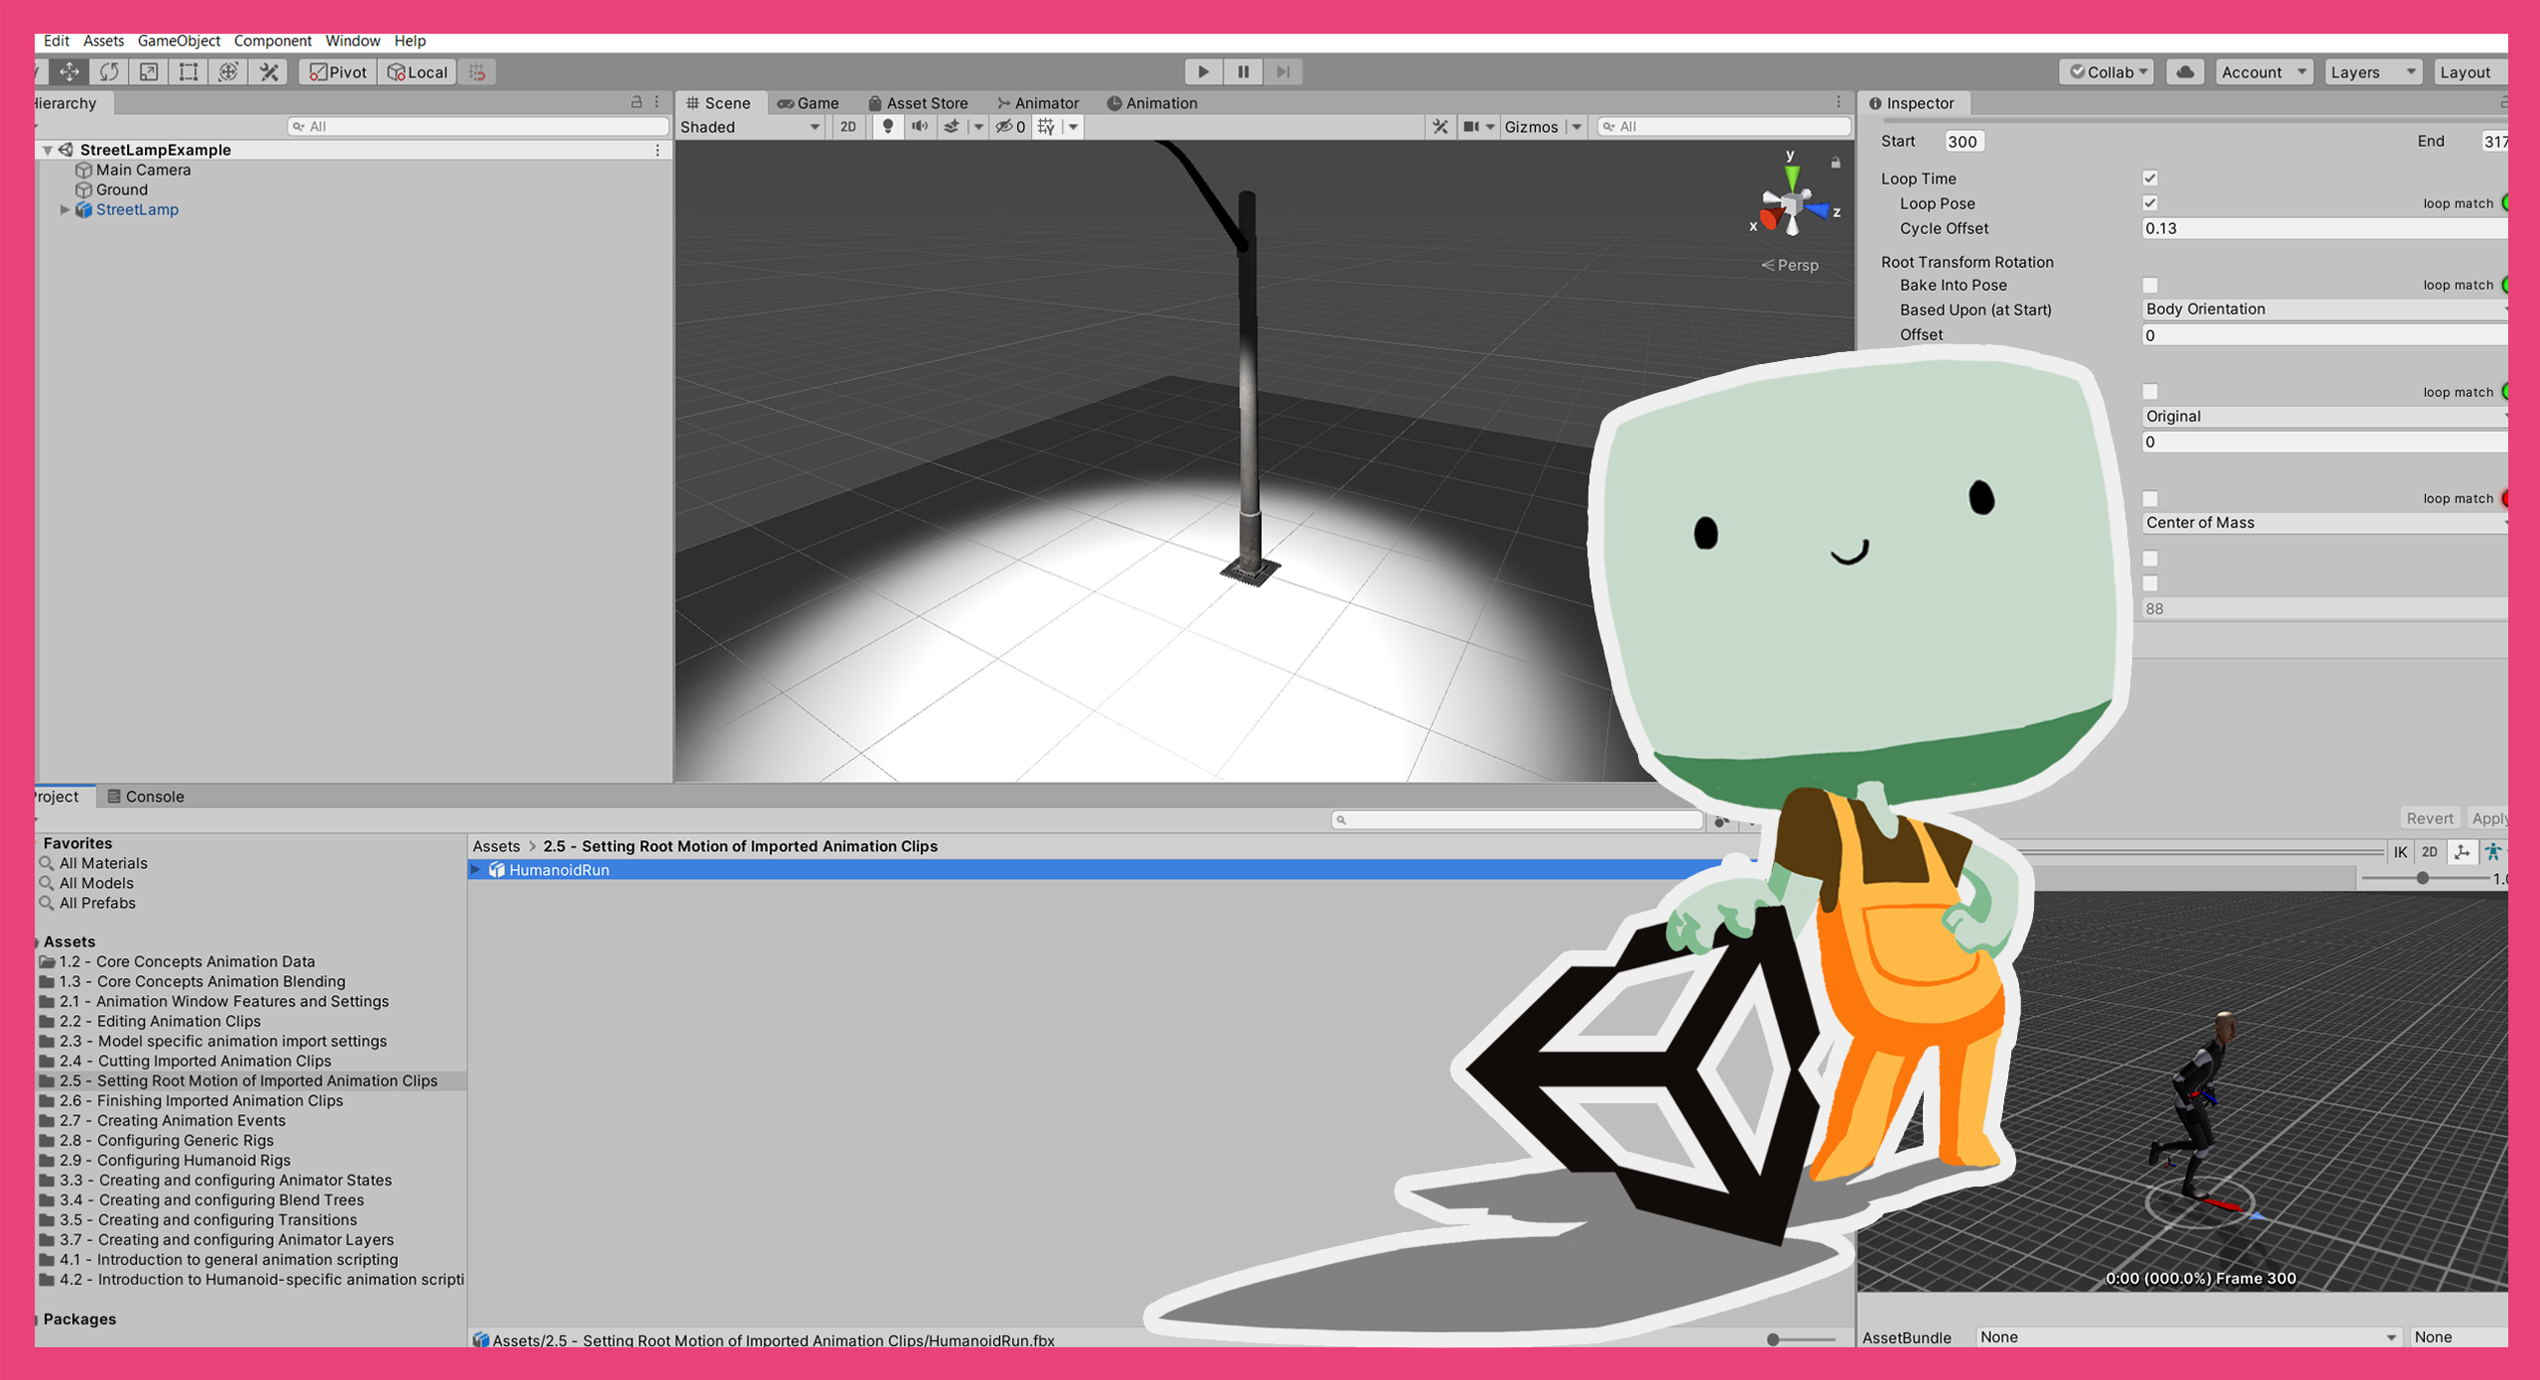Click the Revert button
The image size is (2540, 1380).
point(2428,817)
